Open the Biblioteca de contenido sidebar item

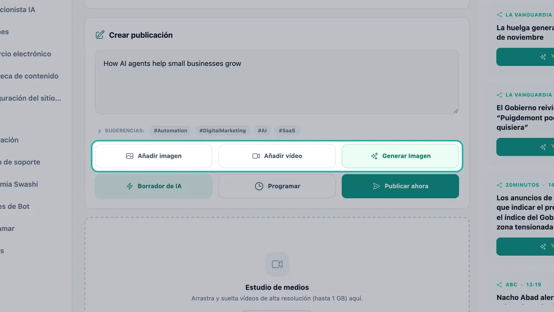click(x=29, y=76)
